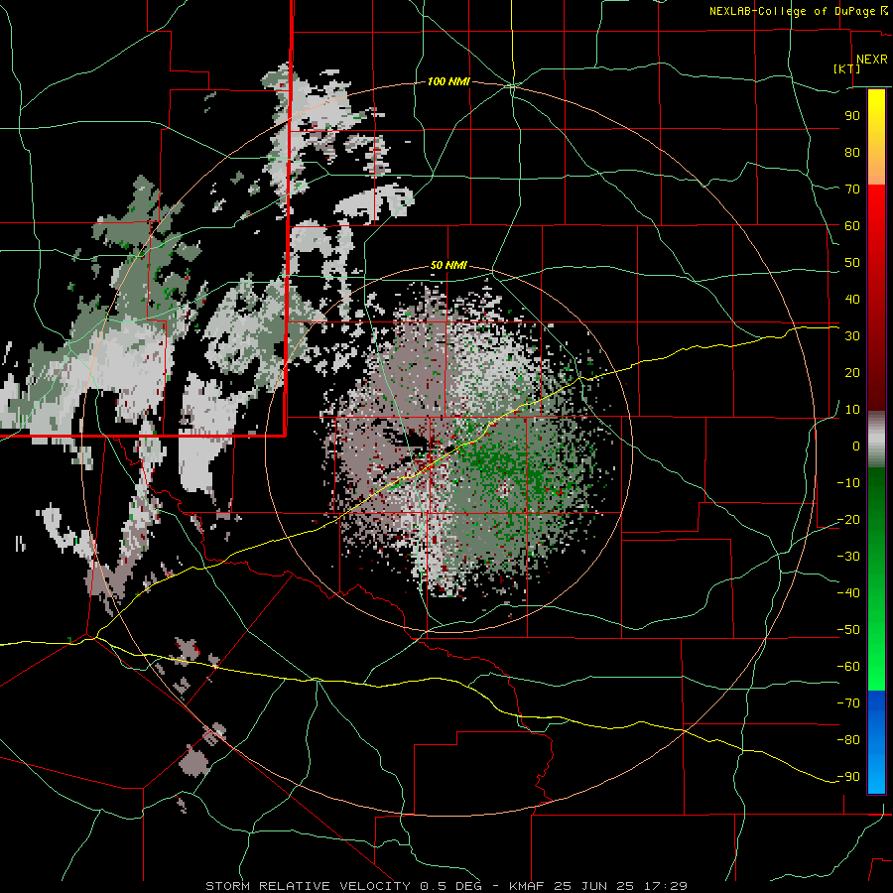The width and height of the screenshot is (893, 893).
Task: Click the '50 NMI' range ring label
Action: point(448,265)
